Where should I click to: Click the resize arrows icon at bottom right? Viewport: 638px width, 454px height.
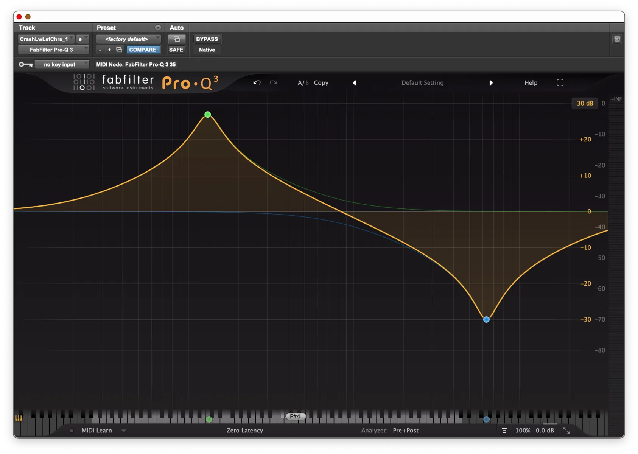(x=566, y=430)
